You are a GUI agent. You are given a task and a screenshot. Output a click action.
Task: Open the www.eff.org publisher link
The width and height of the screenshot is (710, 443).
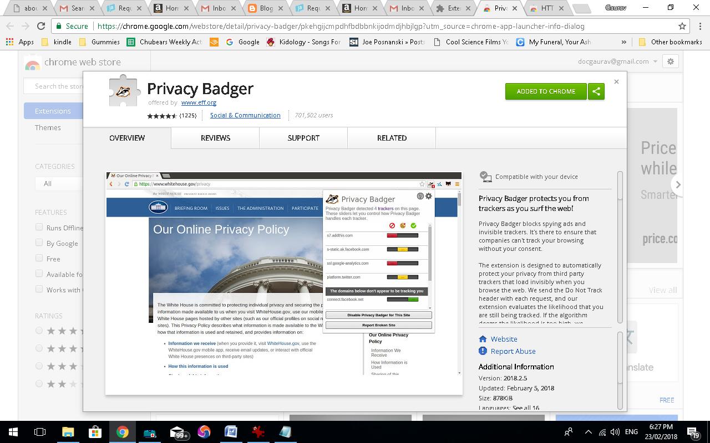(x=199, y=102)
